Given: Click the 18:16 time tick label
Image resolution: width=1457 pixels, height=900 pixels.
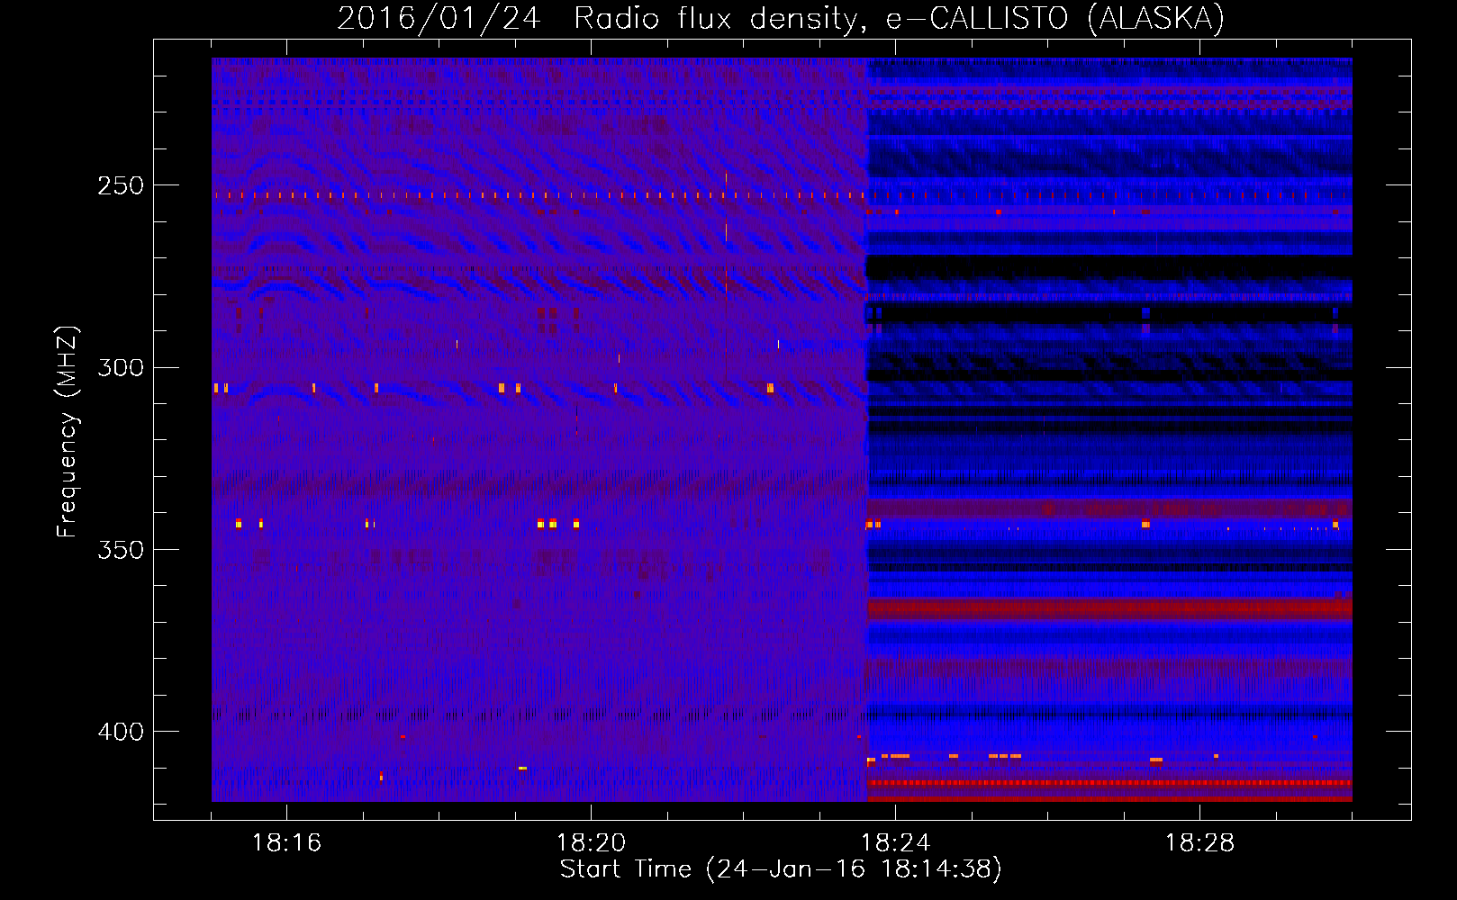Looking at the screenshot, I should point(286,843).
